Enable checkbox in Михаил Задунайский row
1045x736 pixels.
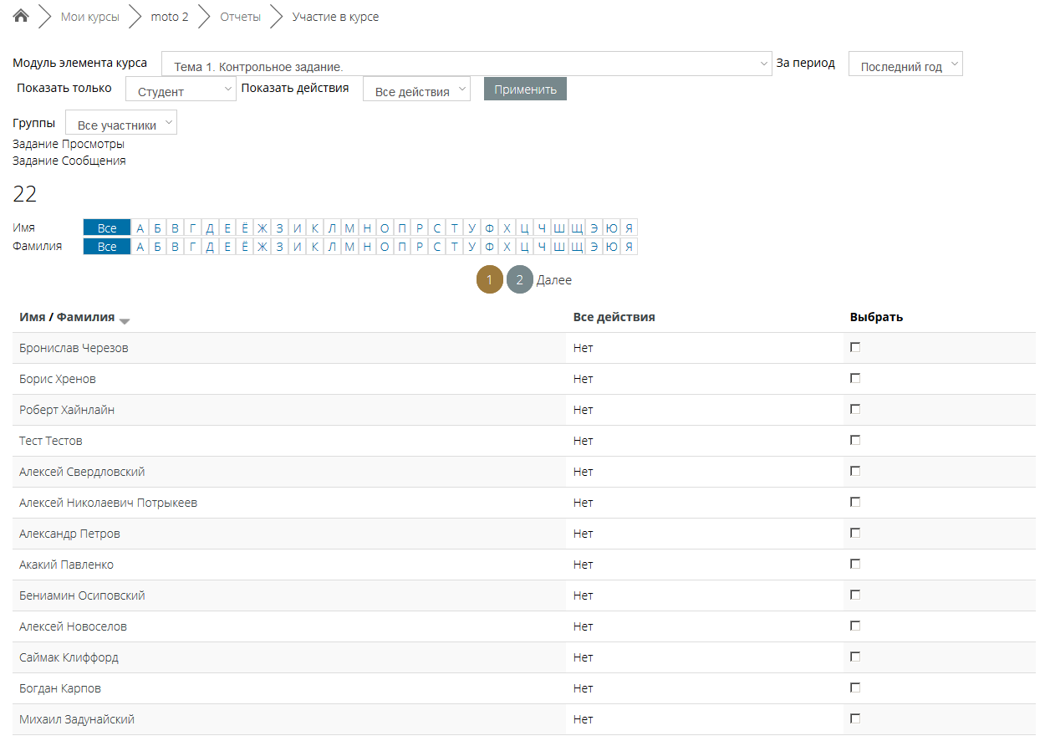855,718
